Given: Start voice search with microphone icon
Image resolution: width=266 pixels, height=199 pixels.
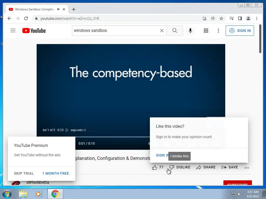Looking at the screenshot, I should [x=190, y=31].
